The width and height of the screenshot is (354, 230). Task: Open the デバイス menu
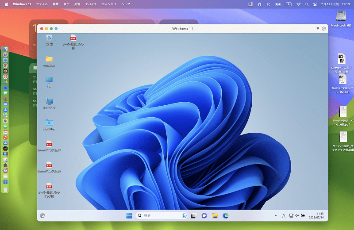pos(91,4)
